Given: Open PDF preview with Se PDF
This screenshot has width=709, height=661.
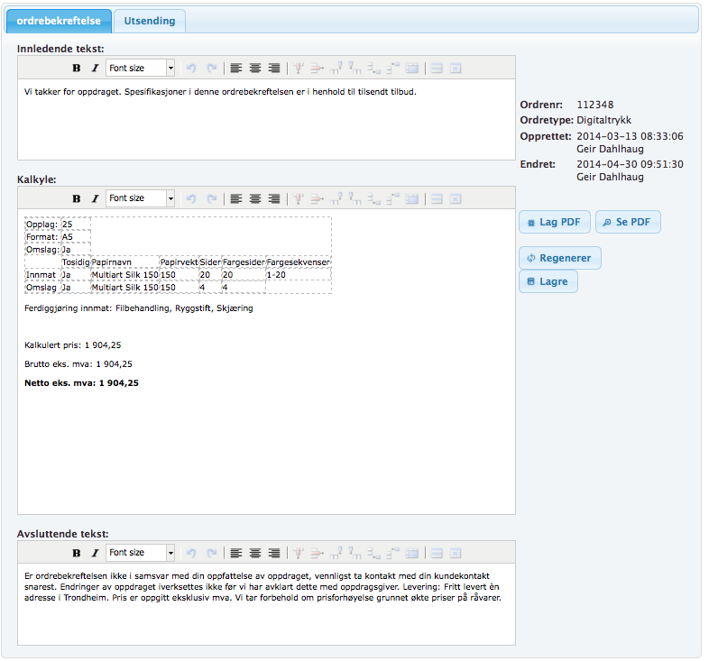Looking at the screenshot, I should [x=628, y=222].
